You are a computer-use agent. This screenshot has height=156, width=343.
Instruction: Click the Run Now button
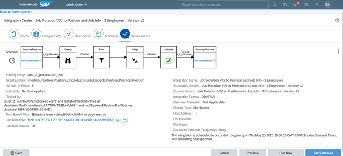tap(286, 153)
